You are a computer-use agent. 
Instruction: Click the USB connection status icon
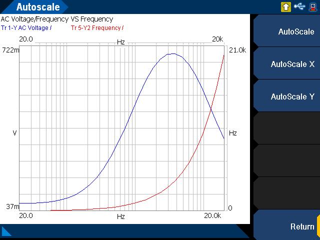299,6
